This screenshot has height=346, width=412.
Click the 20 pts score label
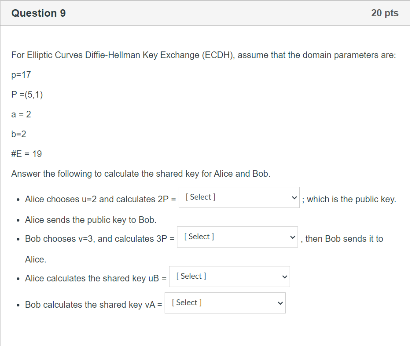tap(385, 13)
